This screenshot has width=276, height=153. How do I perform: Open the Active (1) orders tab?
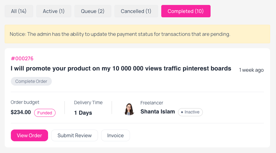click(54, 11)
